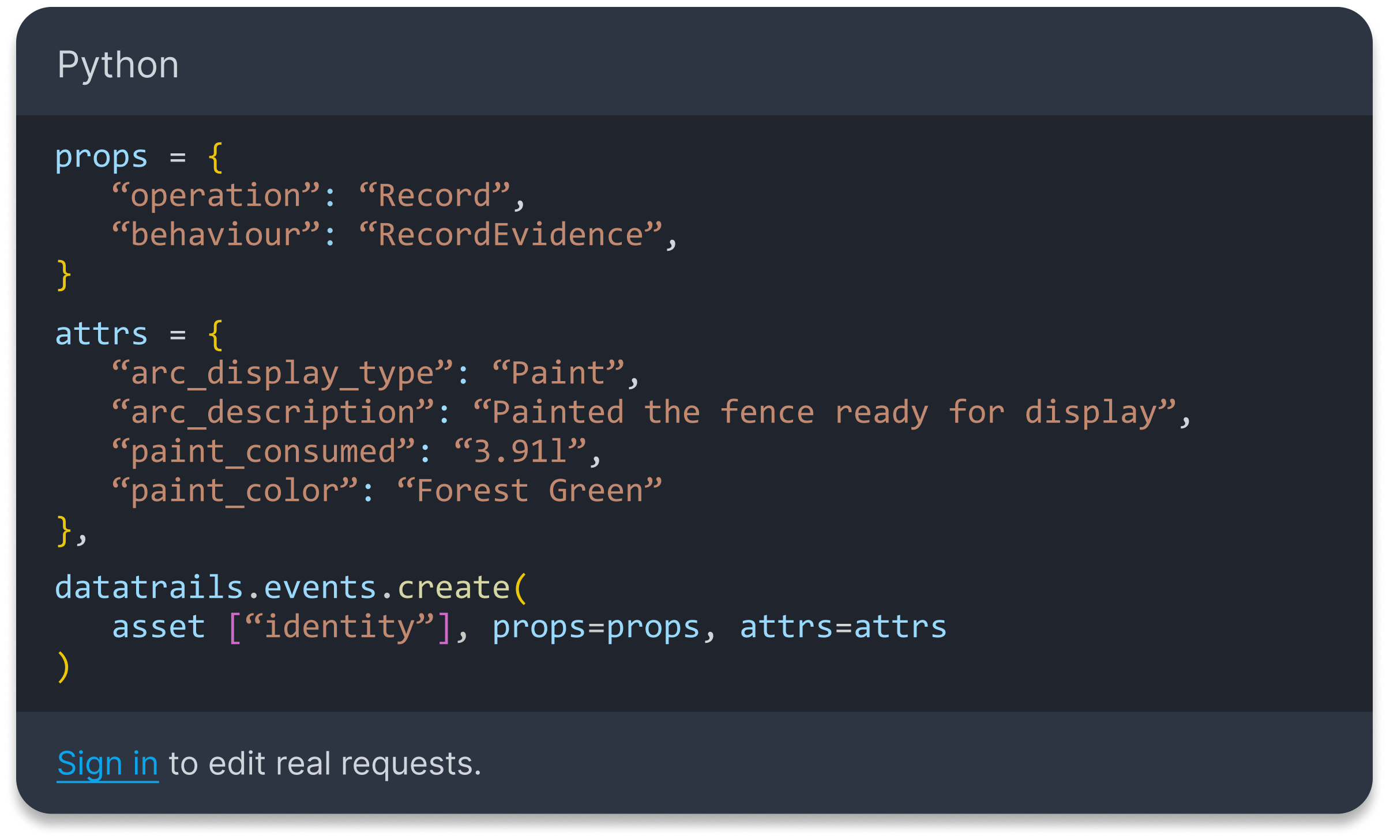Click the attrs variable declaration
The width and height of the screenshot is (1386, 836).
(102, 334)
